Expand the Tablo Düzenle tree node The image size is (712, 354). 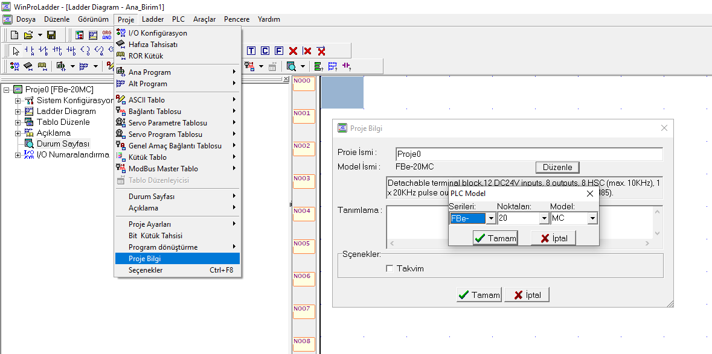click(x=18, y=122)
